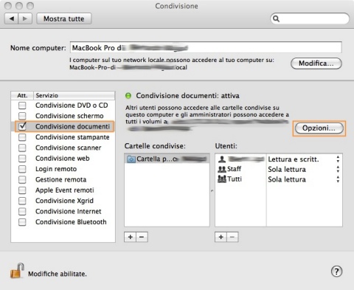Enable Condivisione Internet checkbox
The image size is (354, 290).
22,211
